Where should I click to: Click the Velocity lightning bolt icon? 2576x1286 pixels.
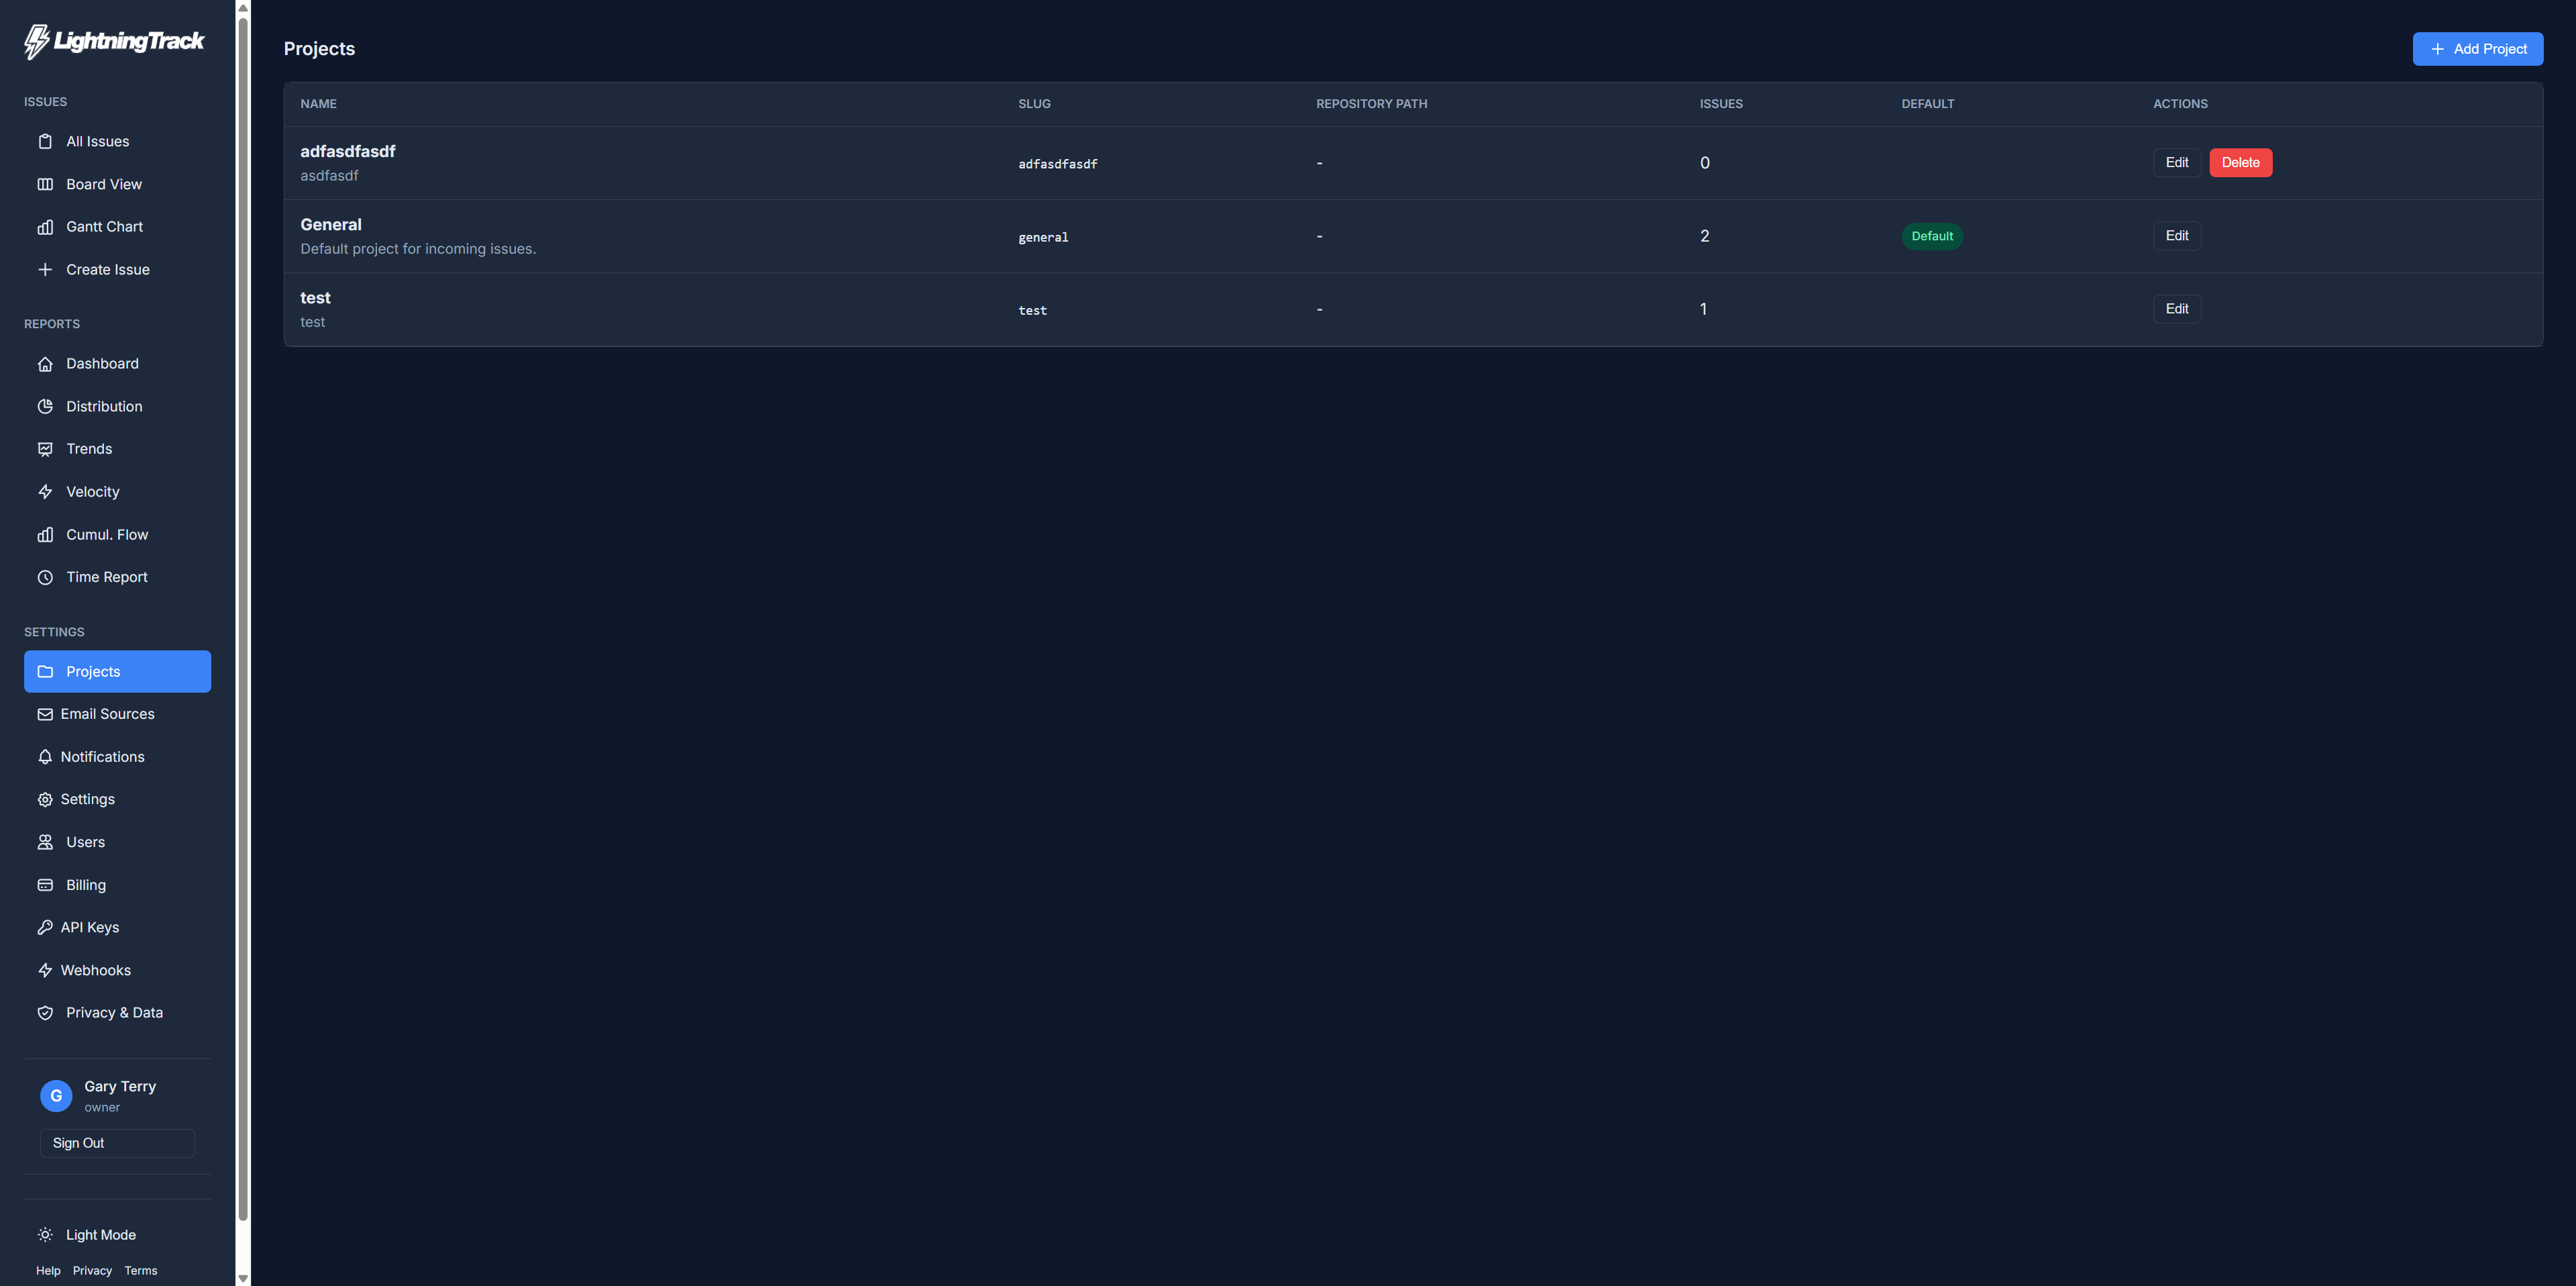[x=45, y=491]
